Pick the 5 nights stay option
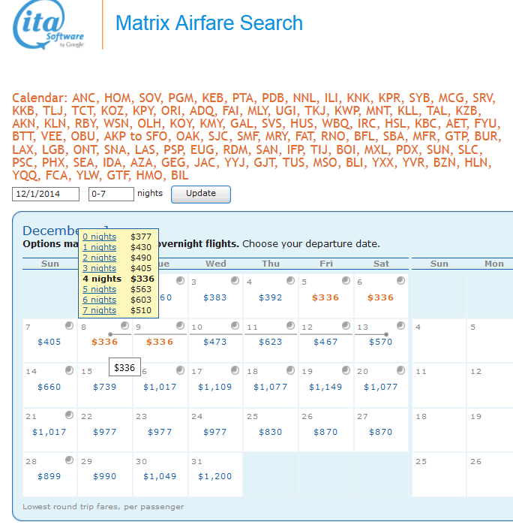Image resolution: width=513 pixels, height=531 pixels. (99, 289)
